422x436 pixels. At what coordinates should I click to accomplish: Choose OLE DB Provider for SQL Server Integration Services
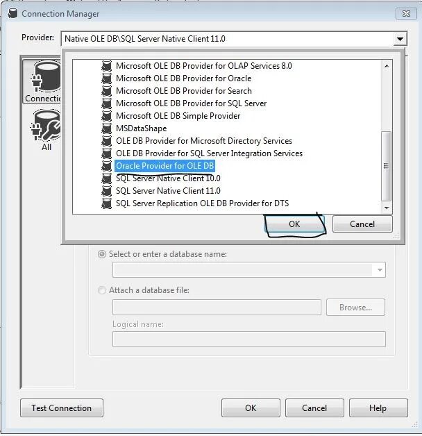pos(209,153)
